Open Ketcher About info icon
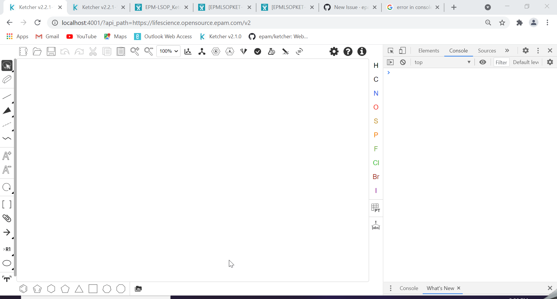This screenshot has height=299, width=557. pos(362,52)
